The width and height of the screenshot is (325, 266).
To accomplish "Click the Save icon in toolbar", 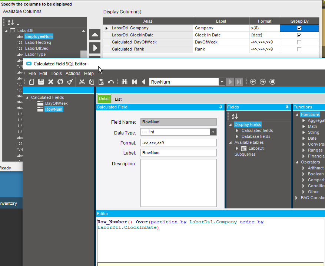I will [x=41, y=82].
